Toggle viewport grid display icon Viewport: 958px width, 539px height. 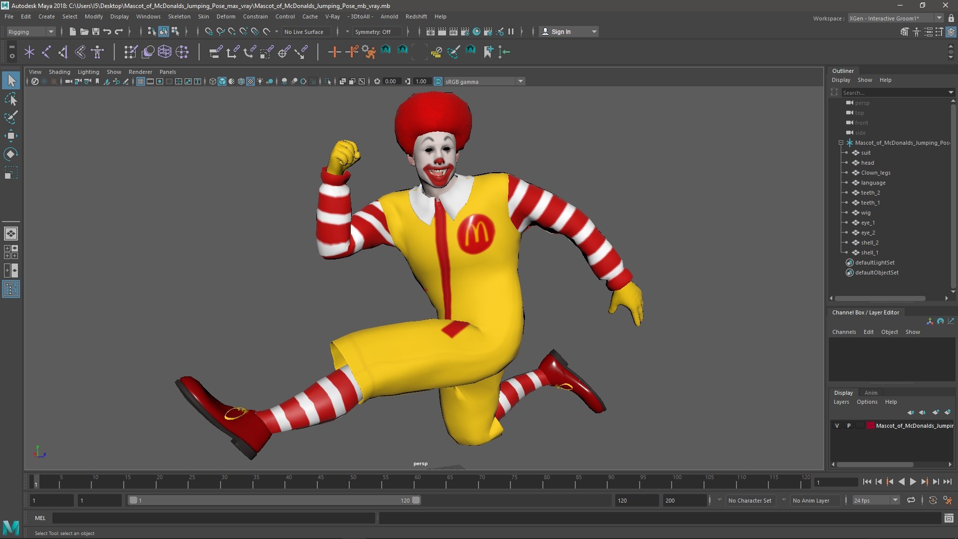pos(141,81)
